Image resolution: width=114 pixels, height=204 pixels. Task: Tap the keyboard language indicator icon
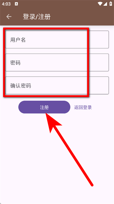(x=17, y=4)
